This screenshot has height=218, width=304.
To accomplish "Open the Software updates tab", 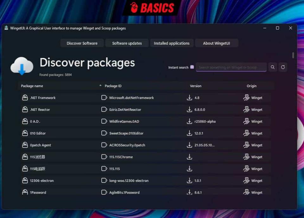I will click(x=127, y=43).
